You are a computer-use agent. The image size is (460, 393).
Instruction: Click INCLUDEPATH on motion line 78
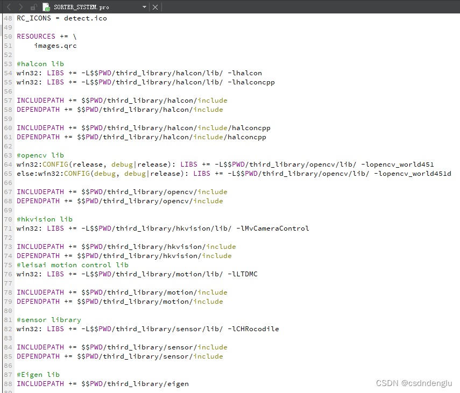(x=40, y=292)
